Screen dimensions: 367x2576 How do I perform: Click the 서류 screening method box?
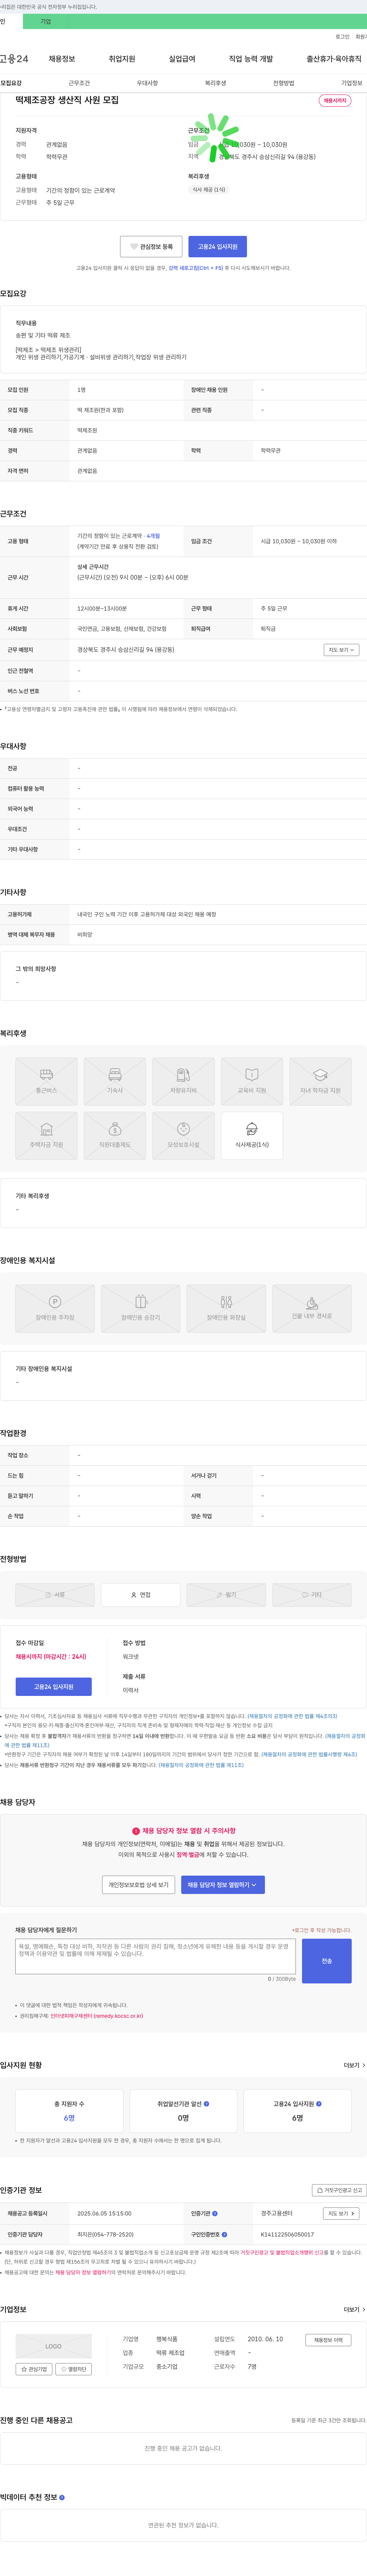(55, 1595)
